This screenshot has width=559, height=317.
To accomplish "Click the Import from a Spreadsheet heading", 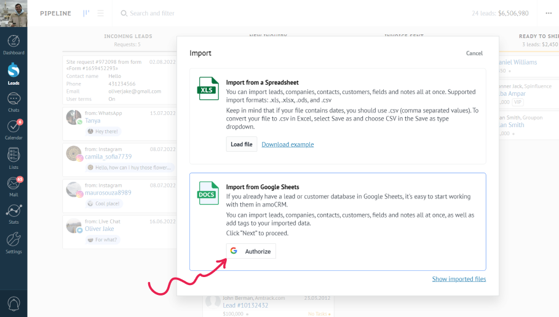I will pyautogui.click(x=262, y=82).
